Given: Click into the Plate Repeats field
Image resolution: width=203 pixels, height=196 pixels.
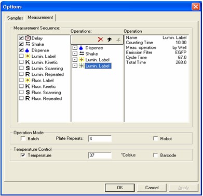Looking at the screenshot, I should pyautogui.click(x=100, y=139).
